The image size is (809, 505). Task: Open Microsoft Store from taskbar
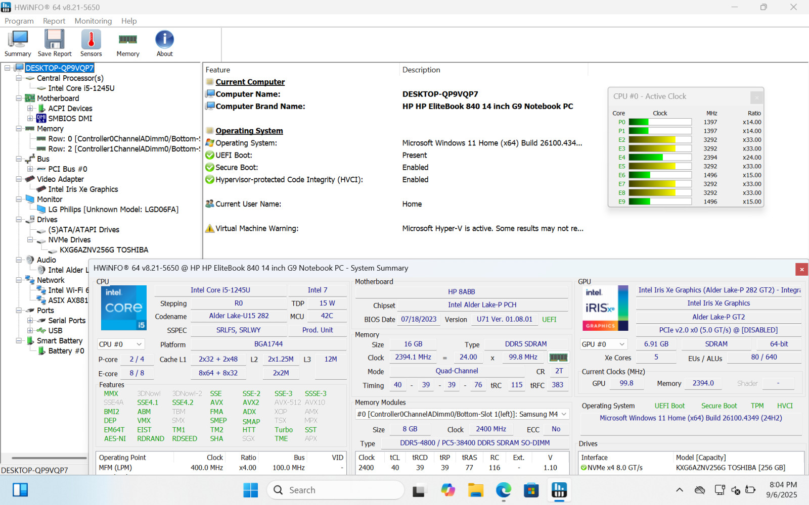pos(531,490)
